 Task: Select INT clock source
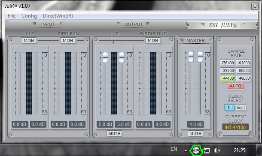230,107
